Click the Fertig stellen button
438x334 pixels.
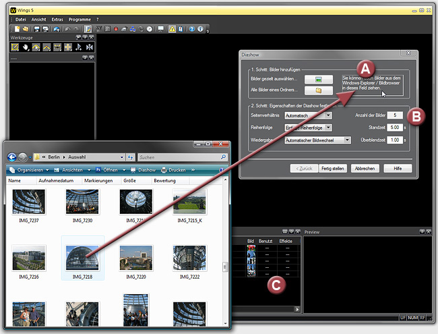332,169
